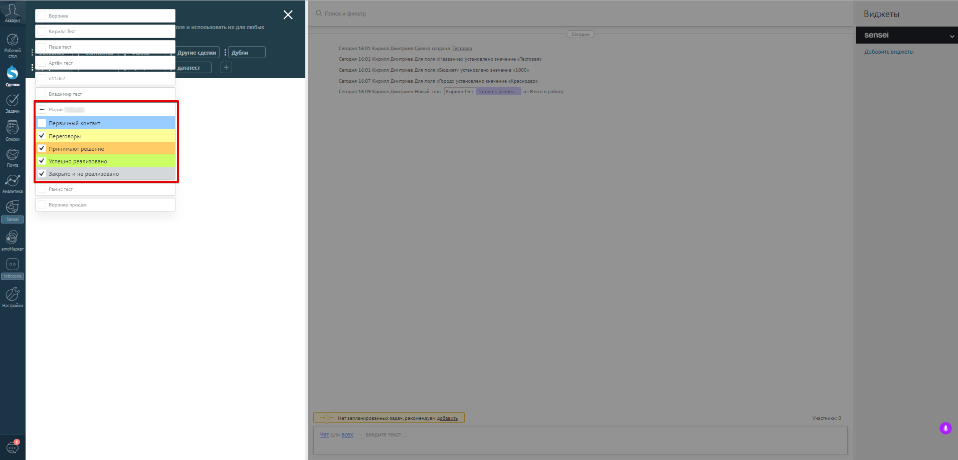
Task: Open Настройки settings
Action: coord(12,297)
